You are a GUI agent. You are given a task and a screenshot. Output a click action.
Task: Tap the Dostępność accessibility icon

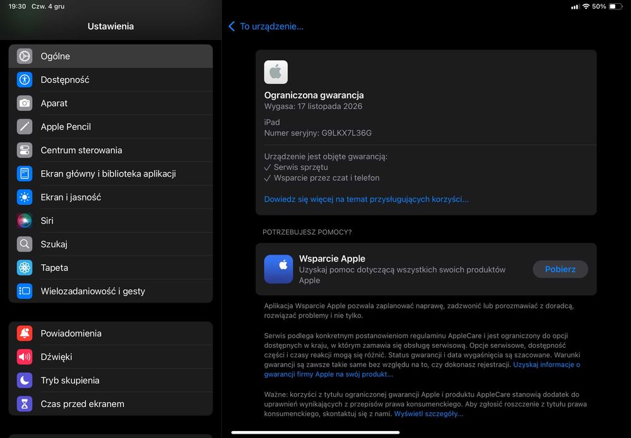25,79
